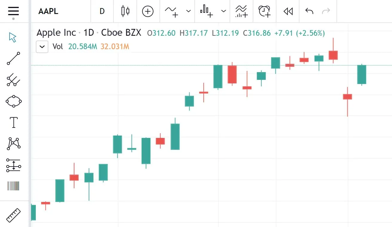The height and width of the screenshot is (227, 392).
Task: Open the hamburger main menu
Action: tap(13, 11)
